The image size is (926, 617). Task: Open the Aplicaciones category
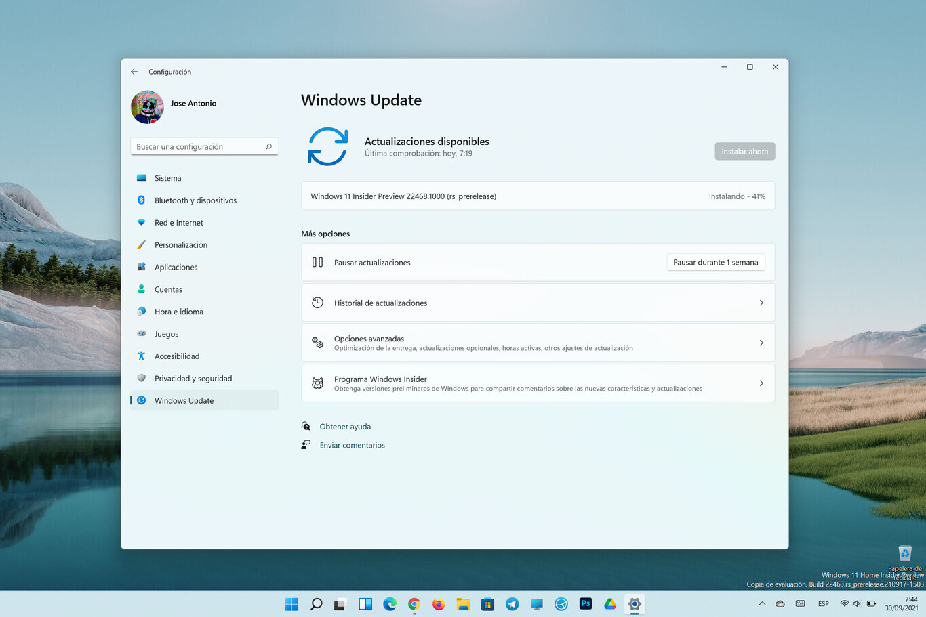point(204,268)
